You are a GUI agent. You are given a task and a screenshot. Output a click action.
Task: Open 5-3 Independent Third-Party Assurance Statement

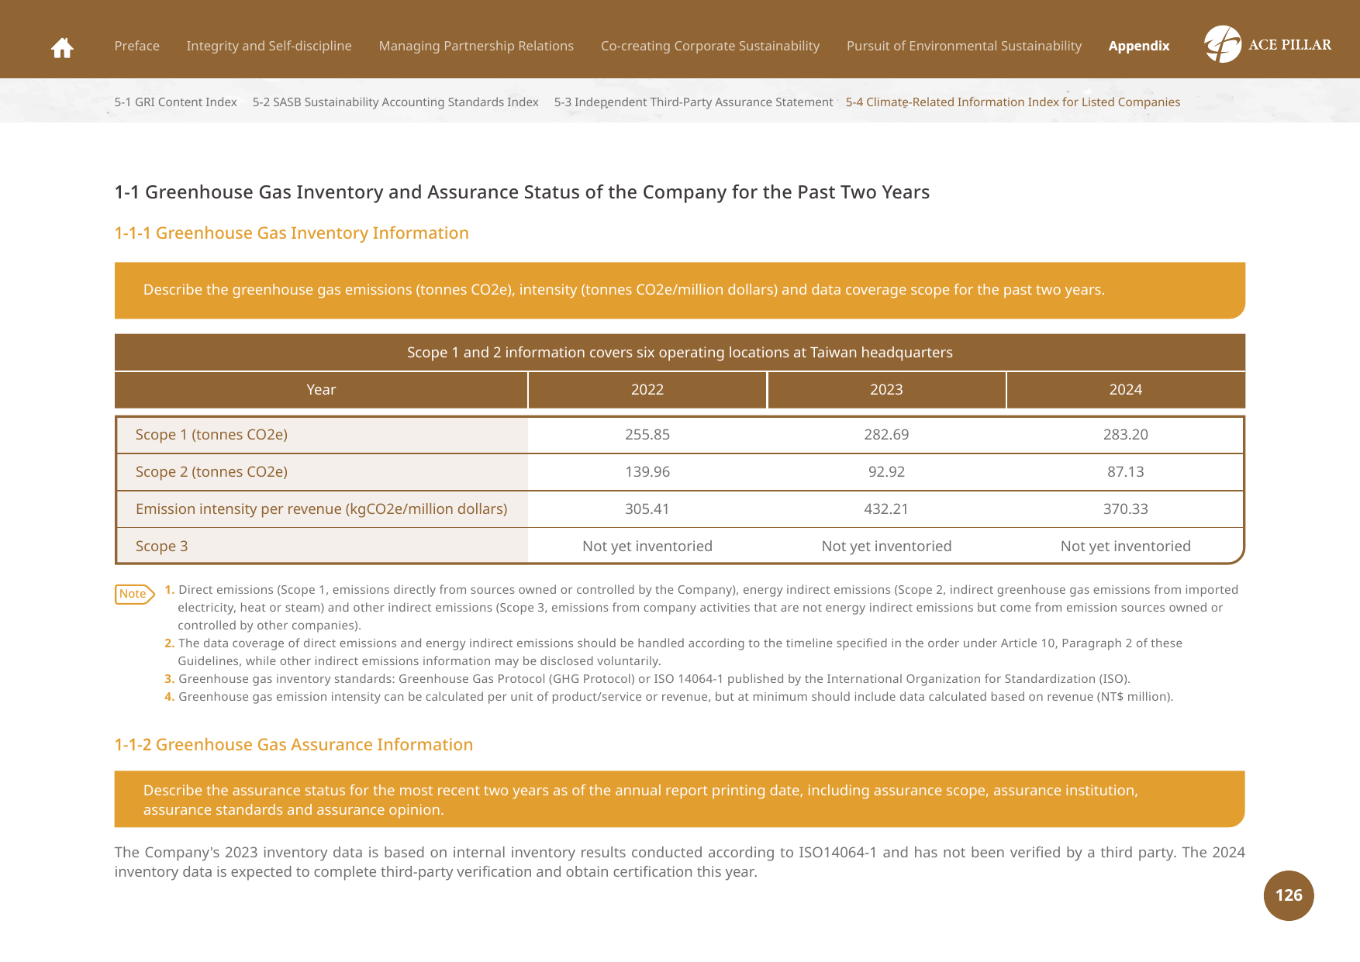(694, 102)
